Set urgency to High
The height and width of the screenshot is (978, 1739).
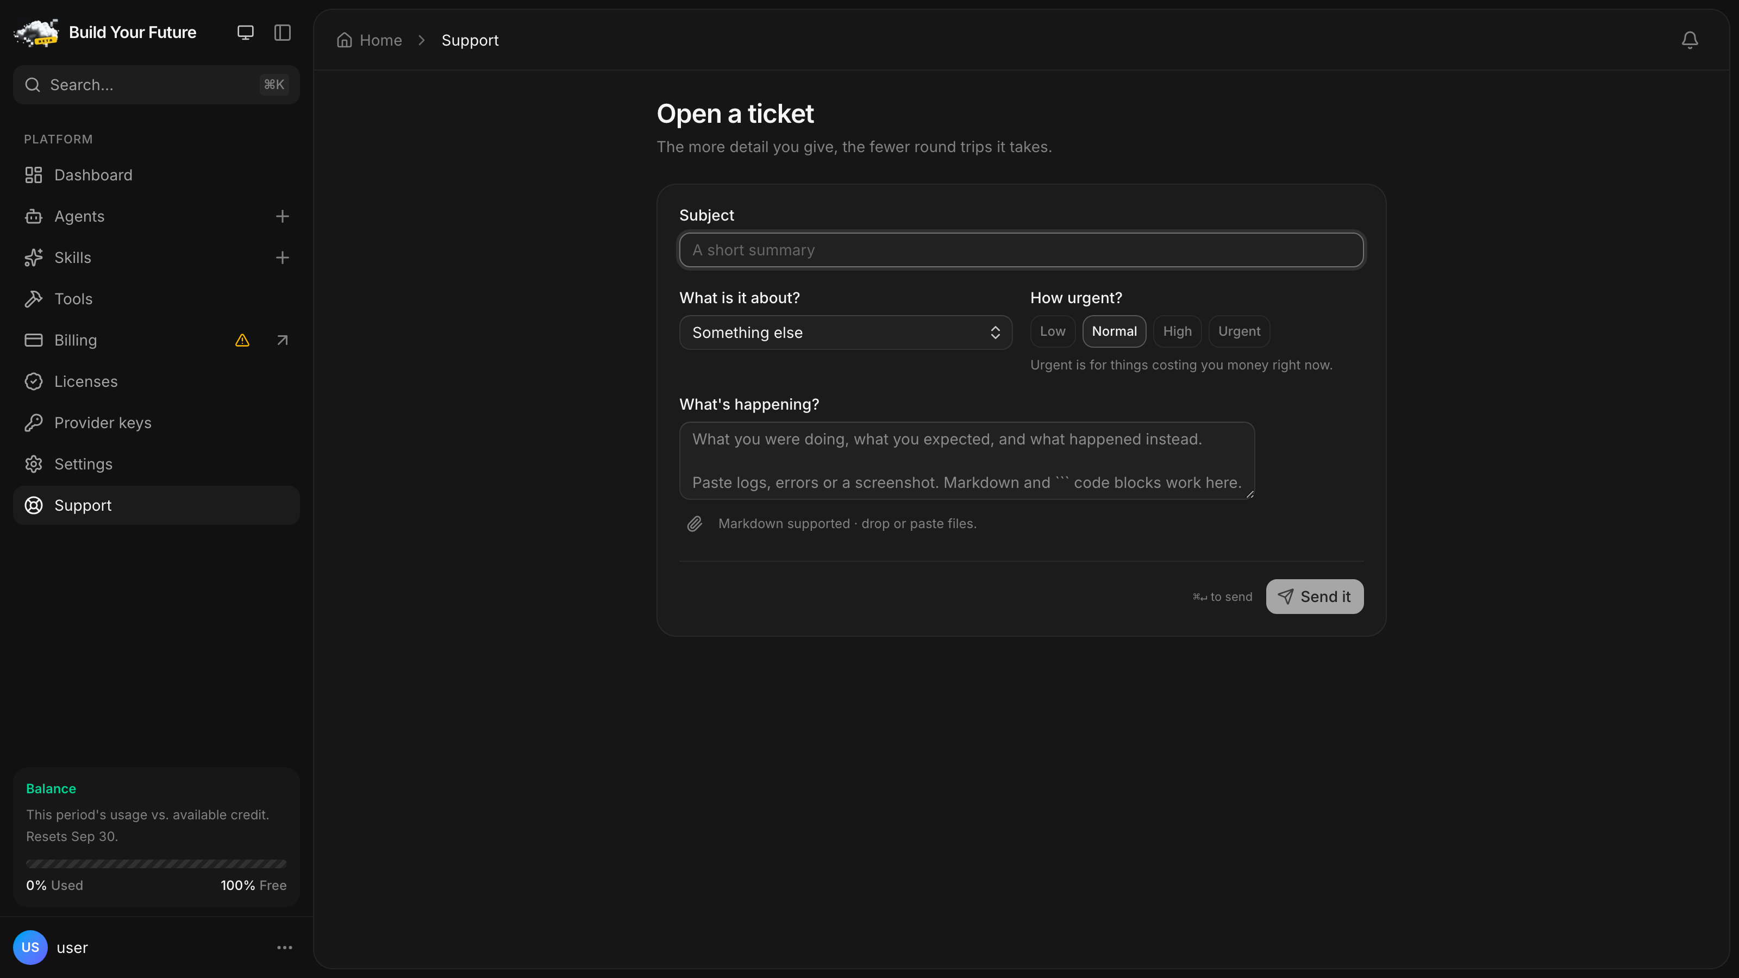(x=1177, y=331)
